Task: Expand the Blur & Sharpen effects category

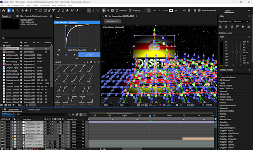Action: click(219, 86)
